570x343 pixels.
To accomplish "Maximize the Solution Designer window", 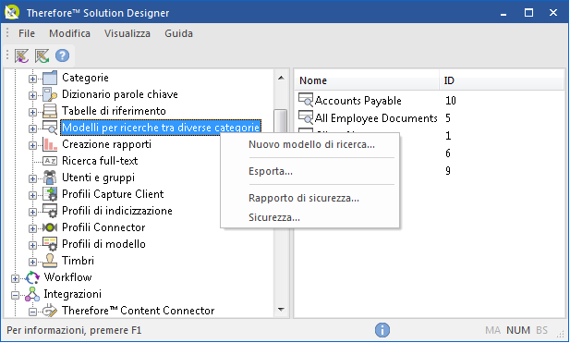I will click(528, 13).
